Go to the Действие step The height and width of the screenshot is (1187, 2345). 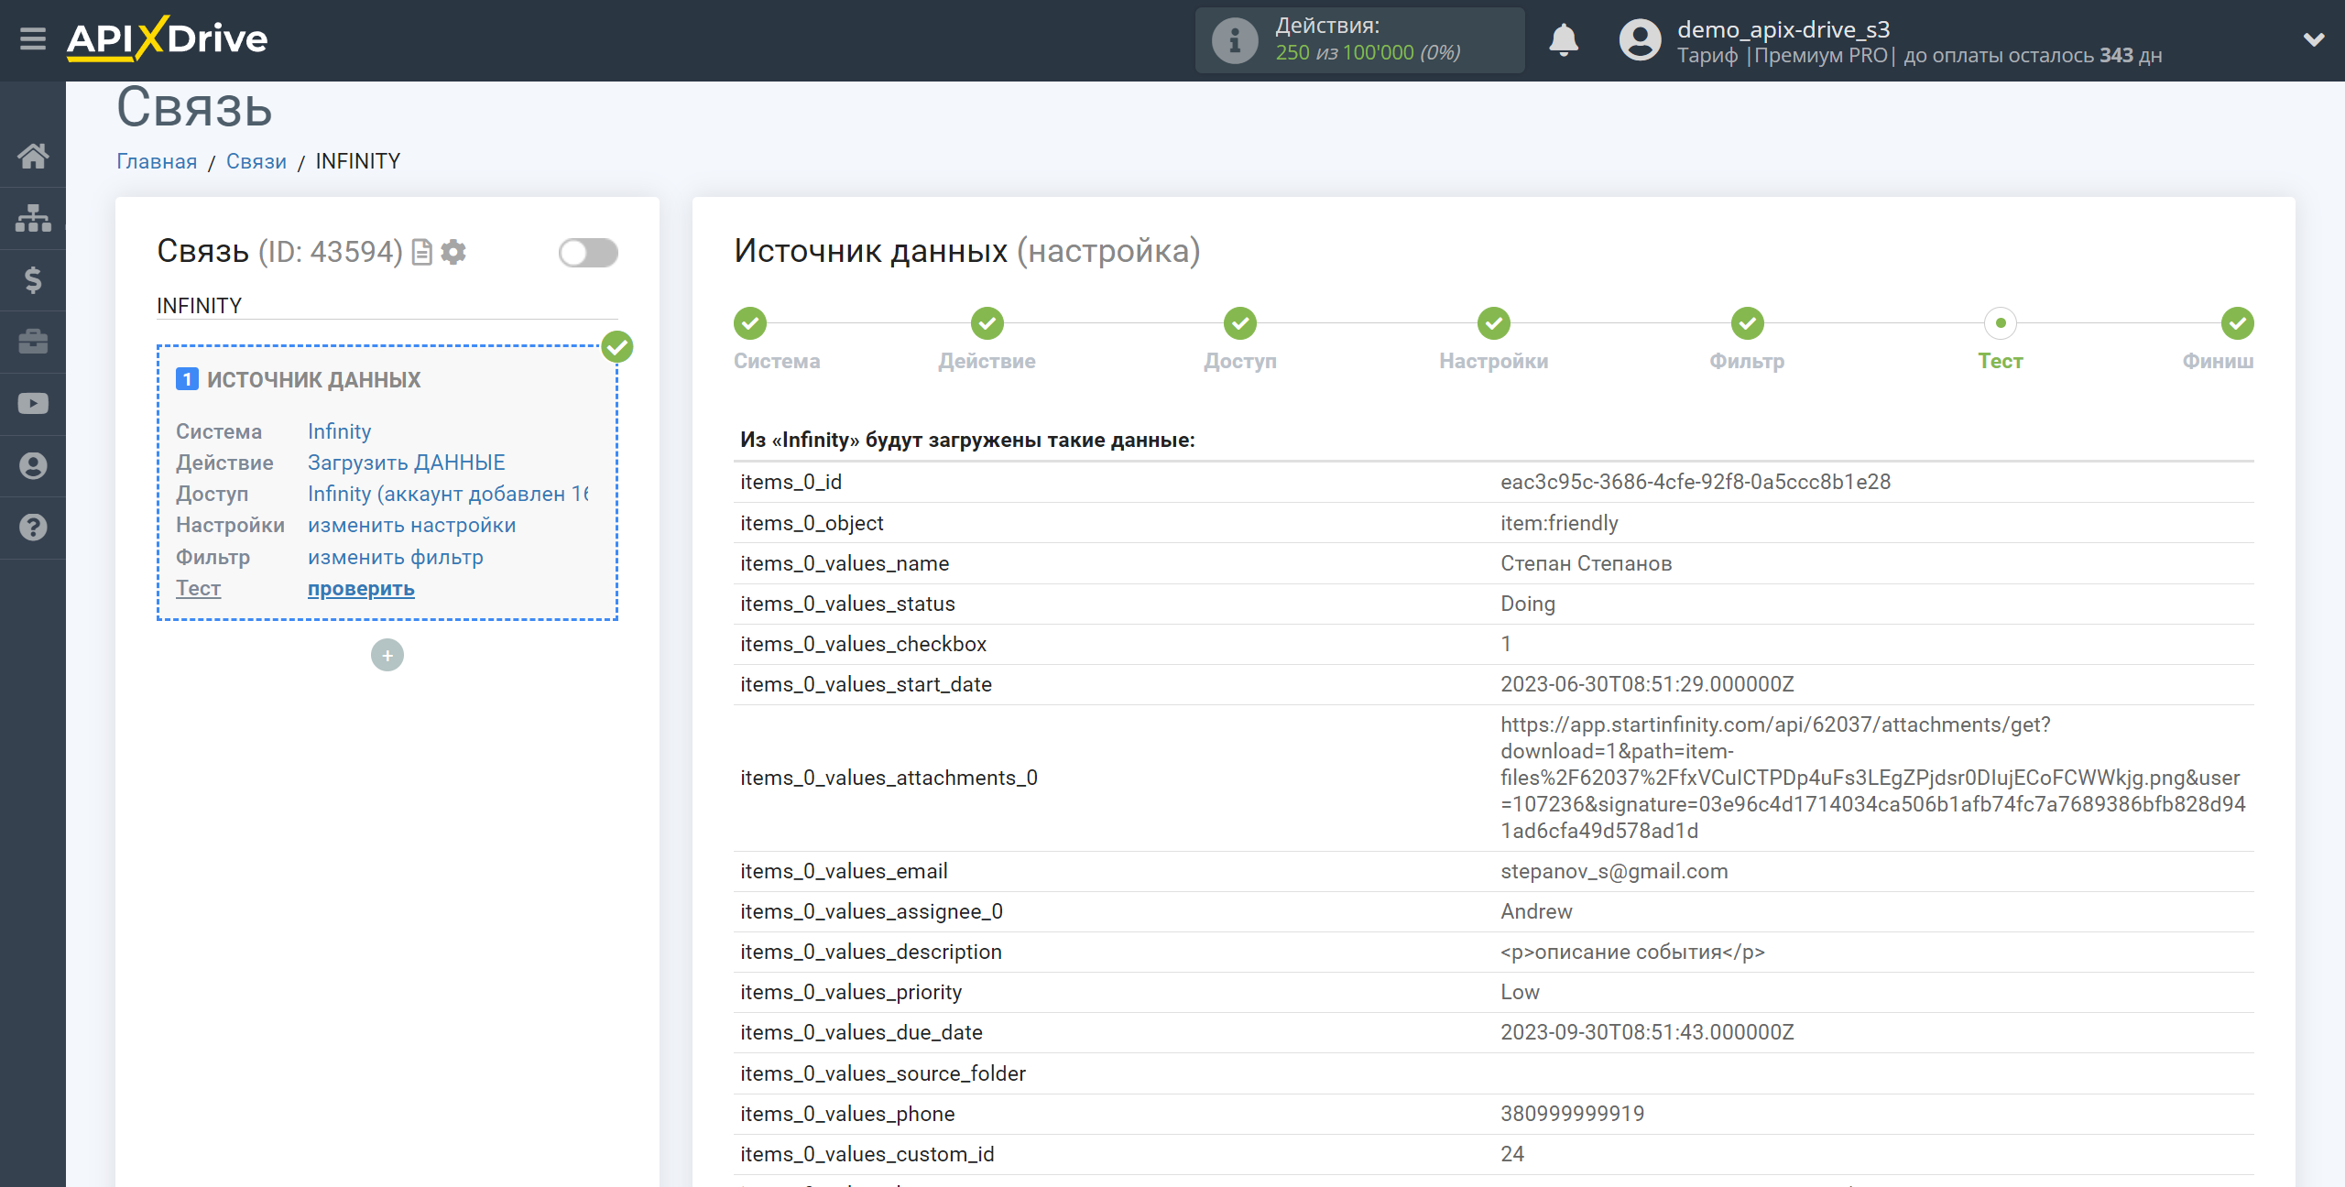pos(987,323)
